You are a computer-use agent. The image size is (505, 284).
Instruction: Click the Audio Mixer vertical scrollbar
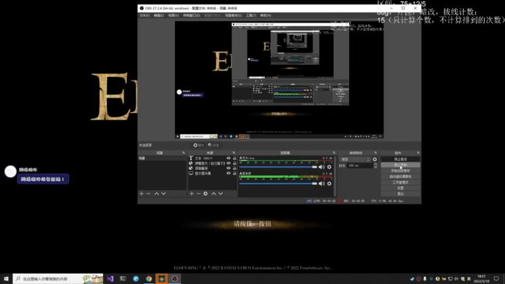[x=335, y=176]
